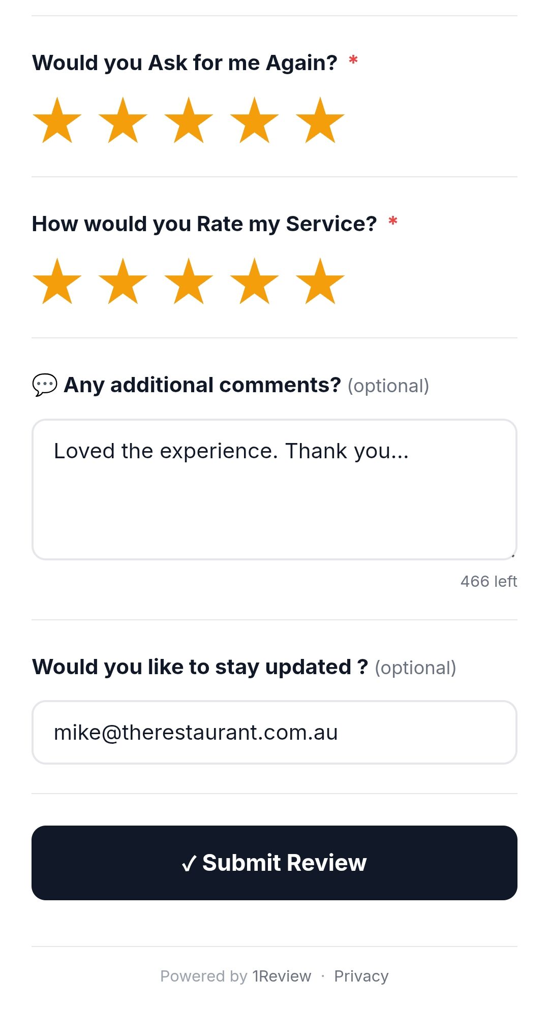549x1010 pixels.
Task: Click the speech bubble comments icon
Action: pyautogui.click(x=45, y=385)
